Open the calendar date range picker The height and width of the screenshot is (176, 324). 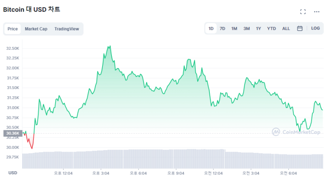point(300,28)
